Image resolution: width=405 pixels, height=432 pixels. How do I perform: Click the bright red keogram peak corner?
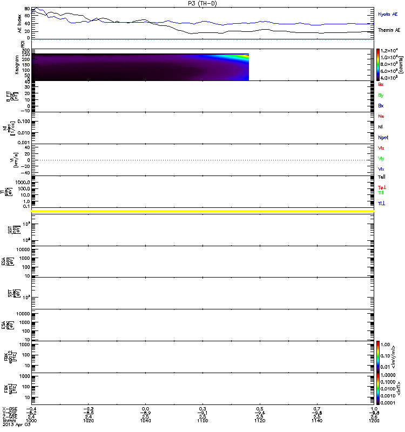click(x=247, y=55)
